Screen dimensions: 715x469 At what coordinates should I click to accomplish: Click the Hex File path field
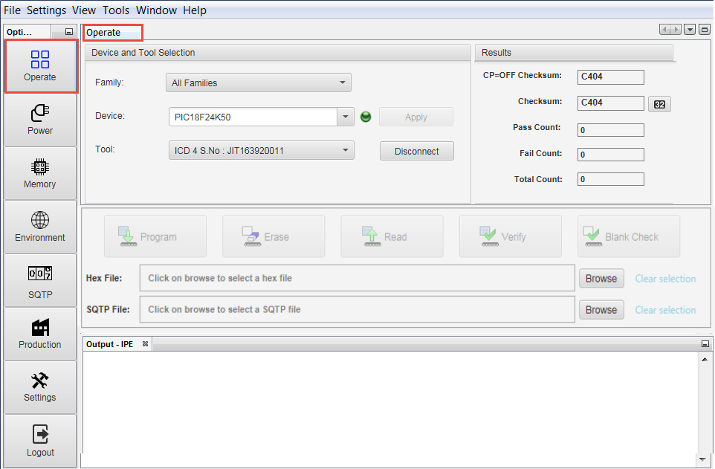357,278
